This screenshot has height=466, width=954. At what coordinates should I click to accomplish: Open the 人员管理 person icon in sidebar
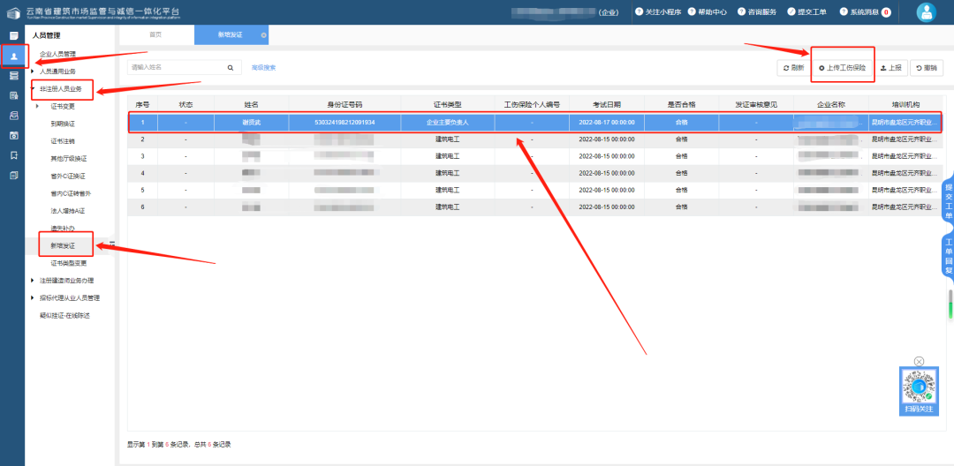(13, 56)
